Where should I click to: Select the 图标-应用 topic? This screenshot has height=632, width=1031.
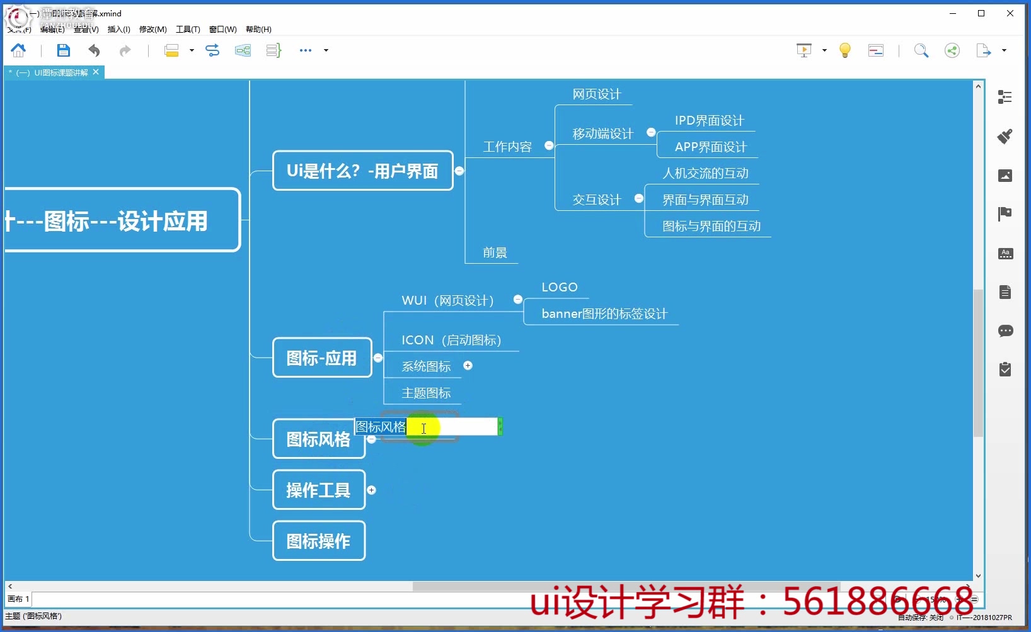click(322, 358)
